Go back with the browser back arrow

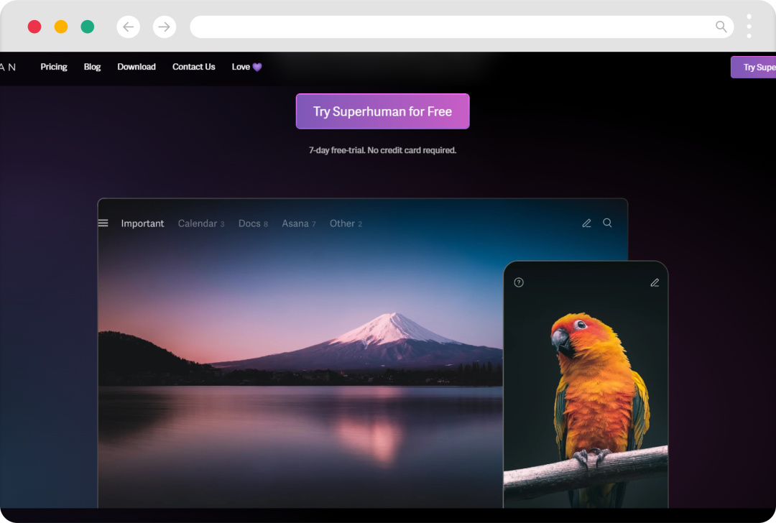128,27
